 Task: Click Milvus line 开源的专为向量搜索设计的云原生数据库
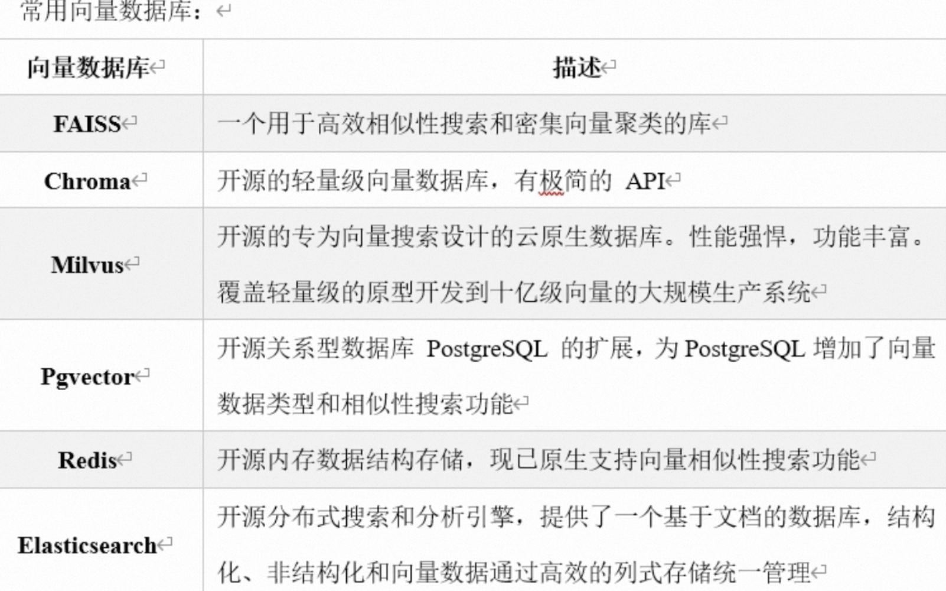[570, 236]
